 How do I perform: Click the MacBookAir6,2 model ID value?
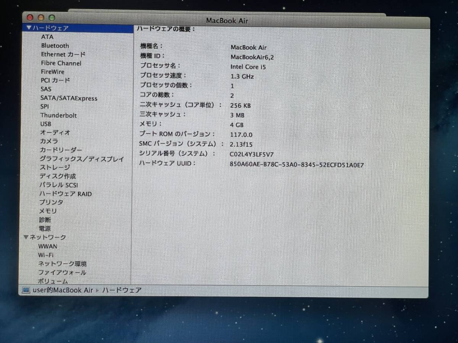click(x=252, y=57)
